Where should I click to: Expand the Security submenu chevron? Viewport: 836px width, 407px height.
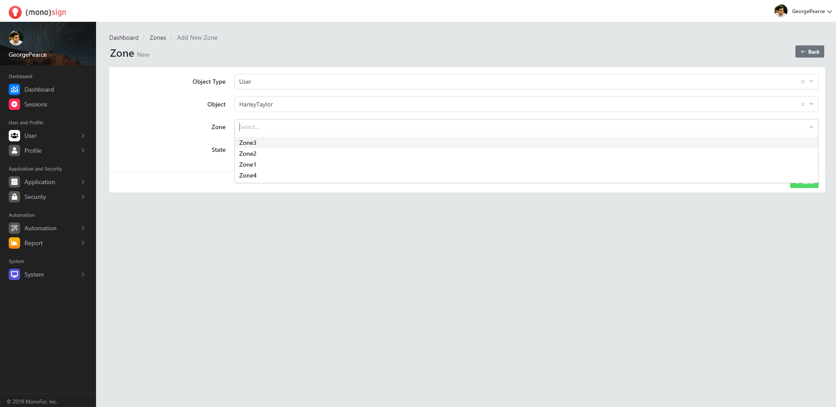tap(83, 197)
